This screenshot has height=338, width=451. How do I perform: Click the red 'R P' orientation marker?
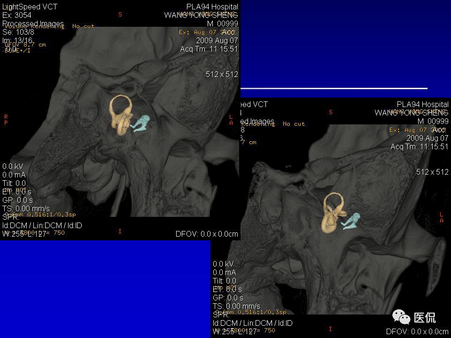click(x=6, y=120)
